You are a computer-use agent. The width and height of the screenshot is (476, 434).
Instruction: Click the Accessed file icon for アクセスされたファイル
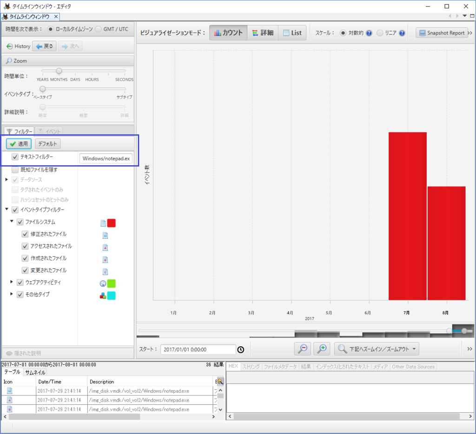tap(106, 247)
